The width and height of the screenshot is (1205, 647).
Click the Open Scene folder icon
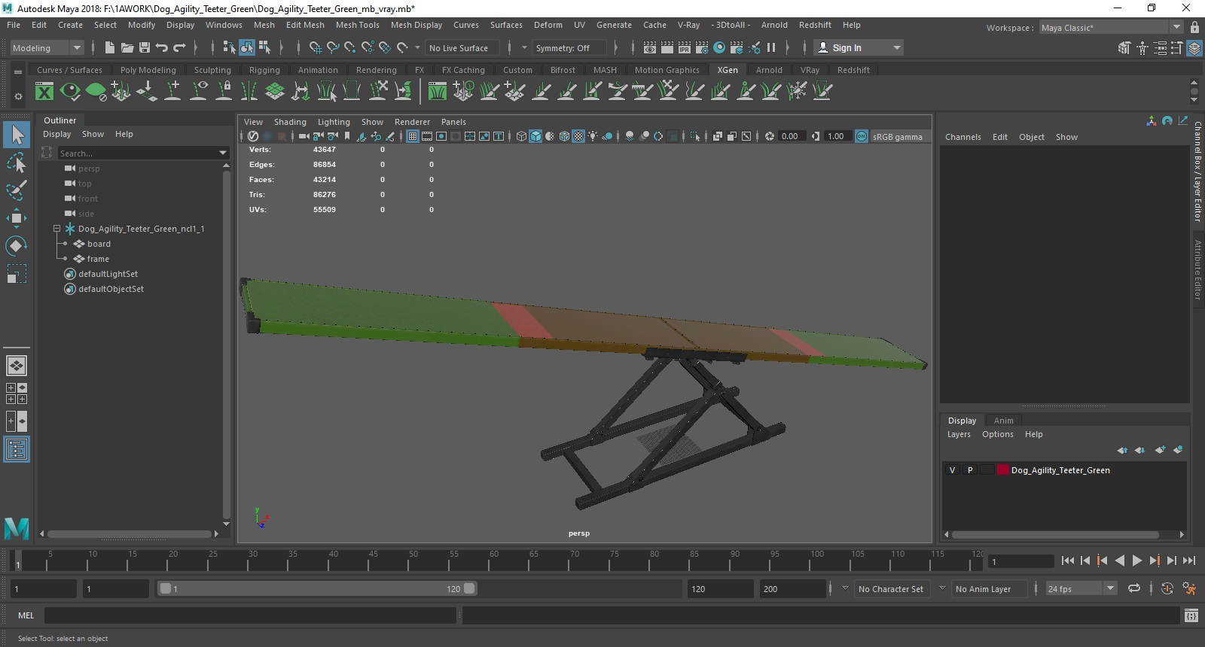coord(127,47)
